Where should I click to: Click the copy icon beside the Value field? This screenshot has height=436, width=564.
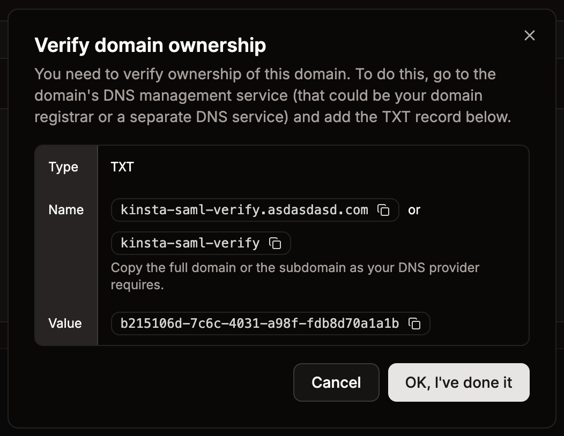[413, 324]
